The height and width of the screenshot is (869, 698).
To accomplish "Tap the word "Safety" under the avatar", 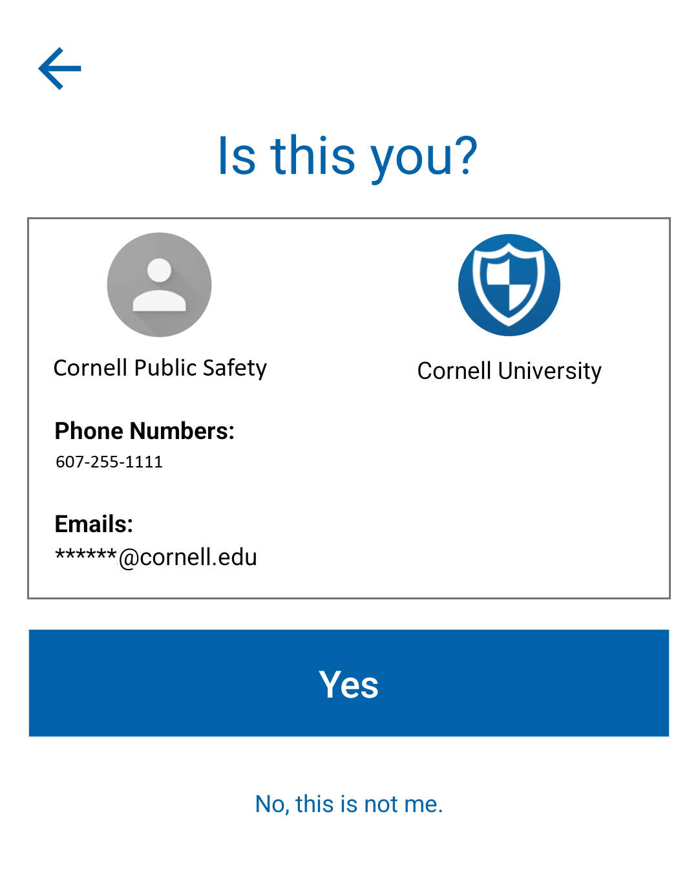I will point(234,368).
